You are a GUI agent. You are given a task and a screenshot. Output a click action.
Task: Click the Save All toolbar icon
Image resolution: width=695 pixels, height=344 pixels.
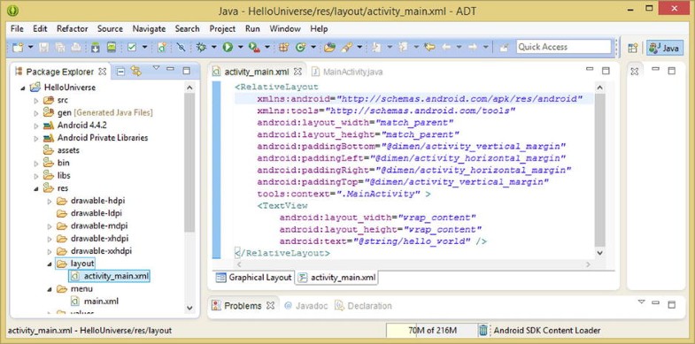click(x=60, y=47)
